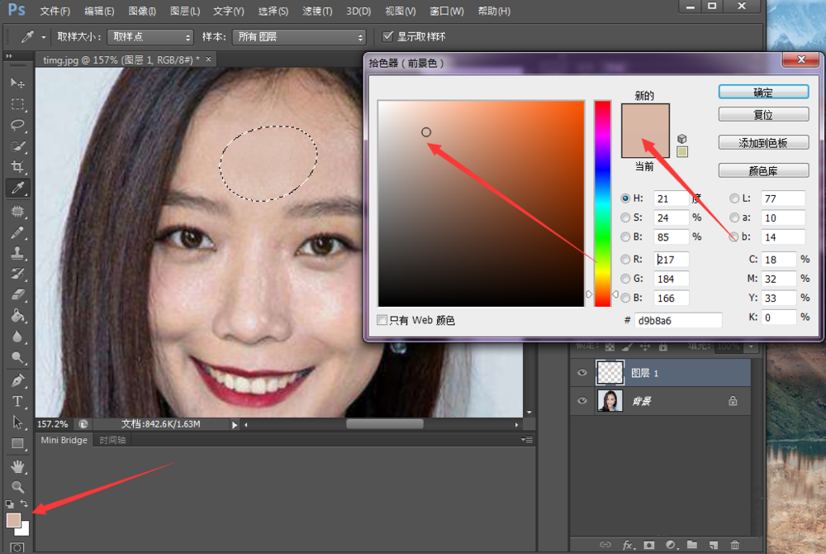Open the File menu
This screenshot has width=826, height=554.
[55, 11]
